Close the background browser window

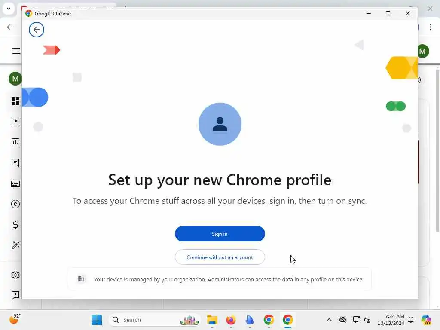[430, 9]
